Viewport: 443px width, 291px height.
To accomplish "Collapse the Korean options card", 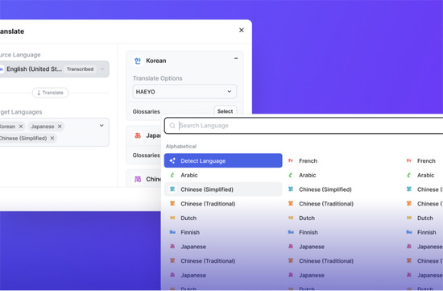I will 236,58.
